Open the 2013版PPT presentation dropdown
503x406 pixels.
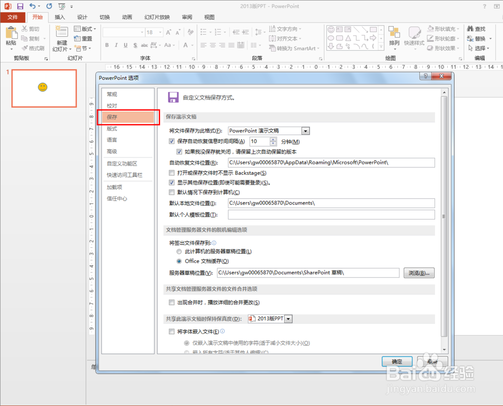[x=288, y=319]
